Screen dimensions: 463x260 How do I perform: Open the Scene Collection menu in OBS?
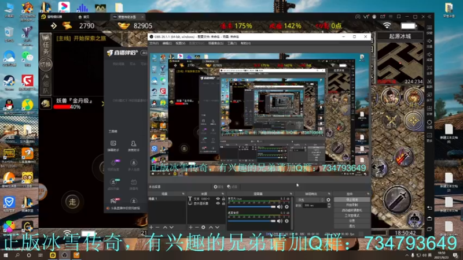click(x=215, y=43)
